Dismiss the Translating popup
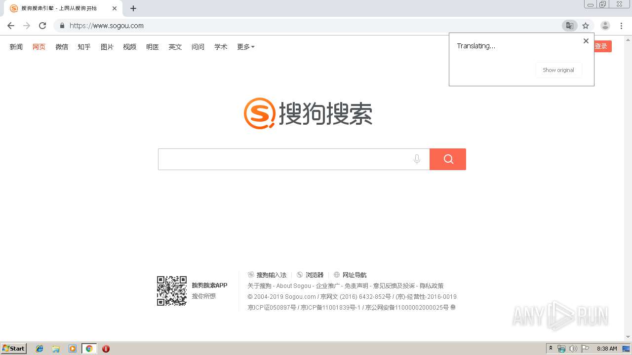632x355 pixels. [586, 41]
